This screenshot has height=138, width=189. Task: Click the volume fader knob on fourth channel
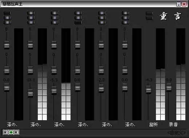[77, 87]
